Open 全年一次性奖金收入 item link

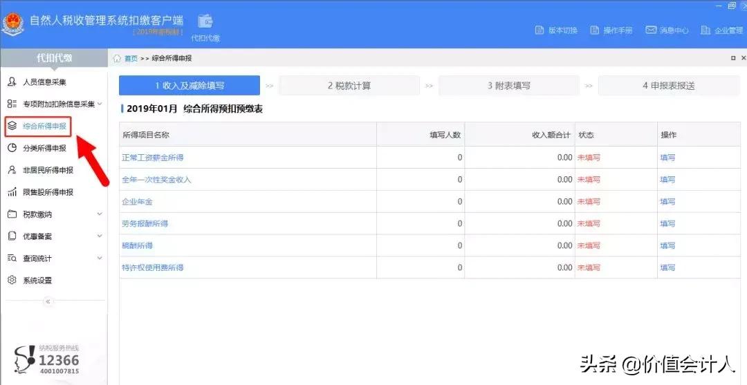coord(156,180)
